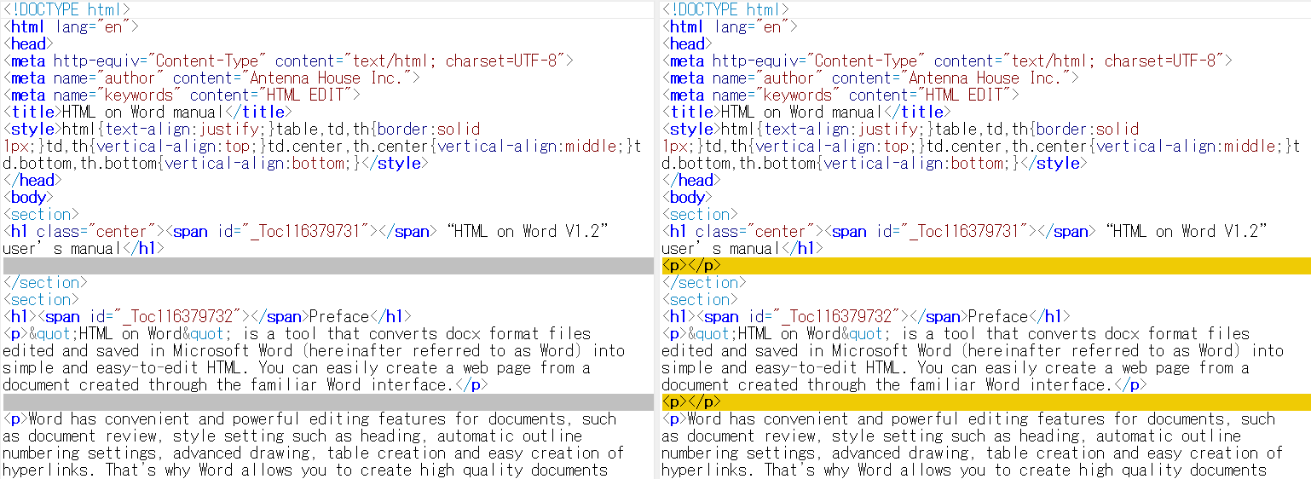The width and height of the screenshot is (1311, 479).
Task: Click the Preface <h1> line in left pane
Action: (x=207, y=316)
